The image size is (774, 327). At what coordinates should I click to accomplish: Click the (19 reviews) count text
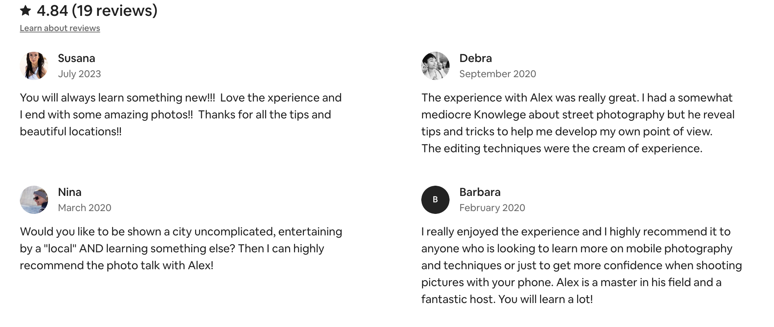point(115,11)
